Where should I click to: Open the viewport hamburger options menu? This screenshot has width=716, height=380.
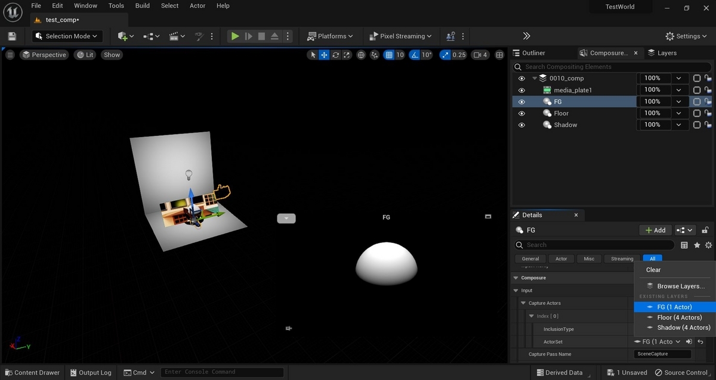10,55
